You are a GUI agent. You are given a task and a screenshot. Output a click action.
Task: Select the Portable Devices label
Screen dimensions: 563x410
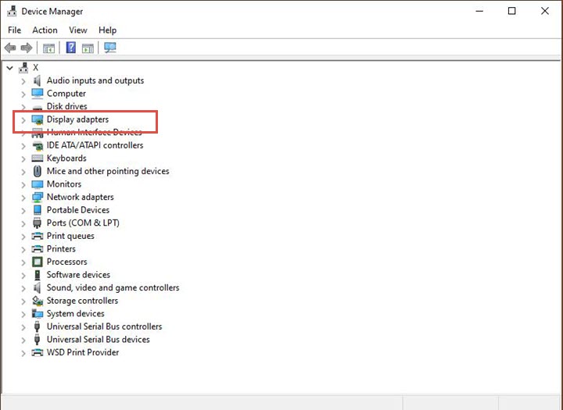tap(78, 210)
